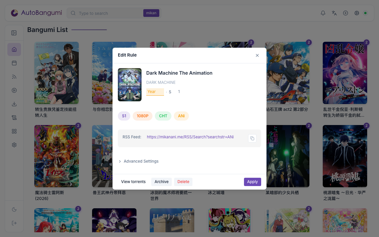Click the Dark Machine poster thumbnail

click(x=130, y=85)
